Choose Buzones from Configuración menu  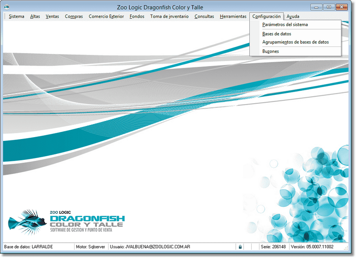tap(295, 52)
